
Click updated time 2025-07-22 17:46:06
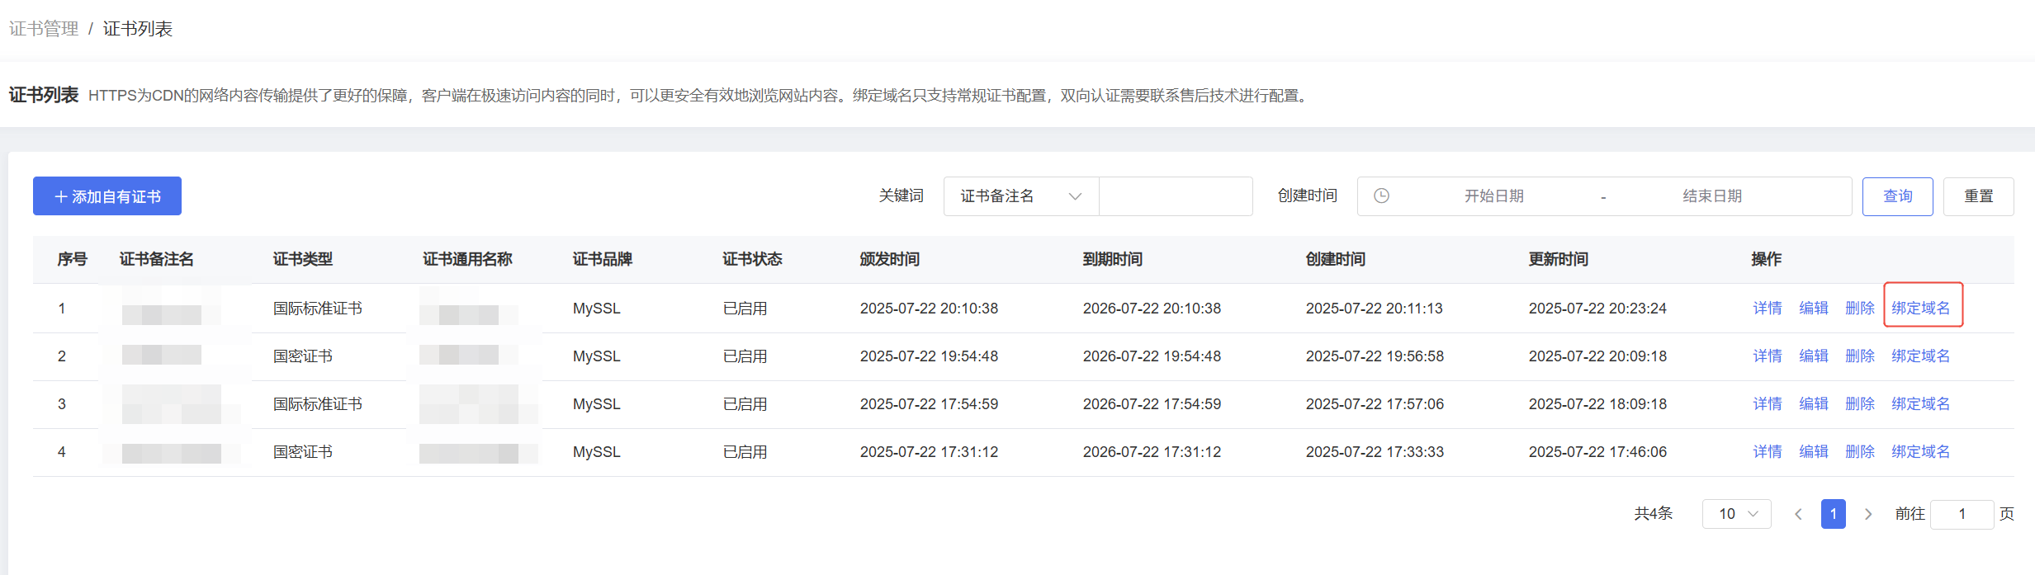coord(1597,452)
